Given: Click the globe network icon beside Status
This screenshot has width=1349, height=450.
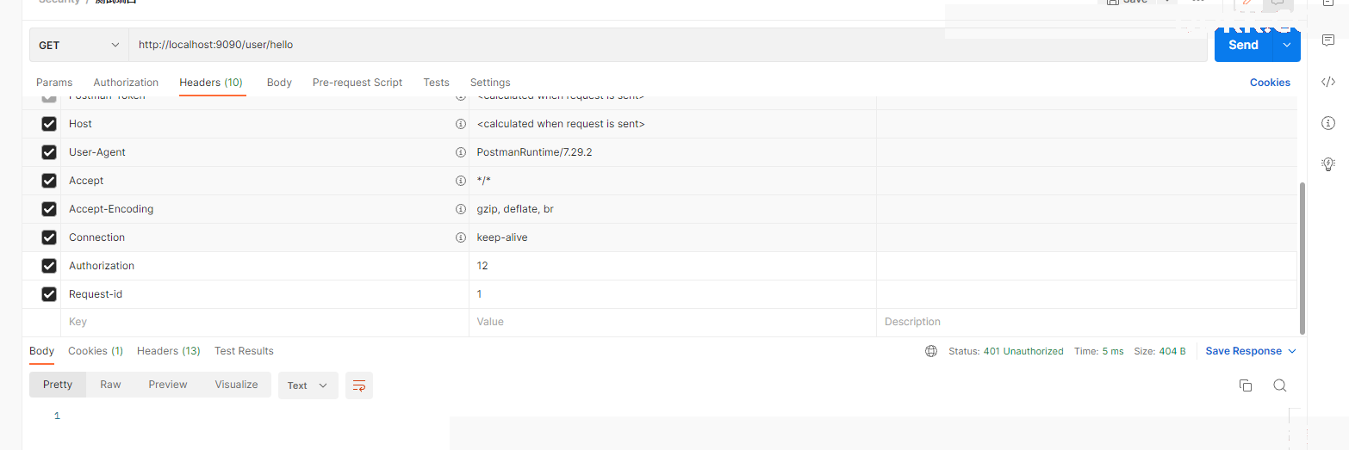Looking at the screenshot, I should click(930, 351).
